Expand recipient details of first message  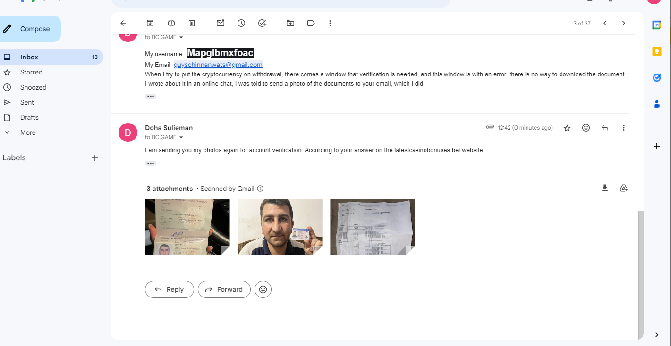click(181, 37)
